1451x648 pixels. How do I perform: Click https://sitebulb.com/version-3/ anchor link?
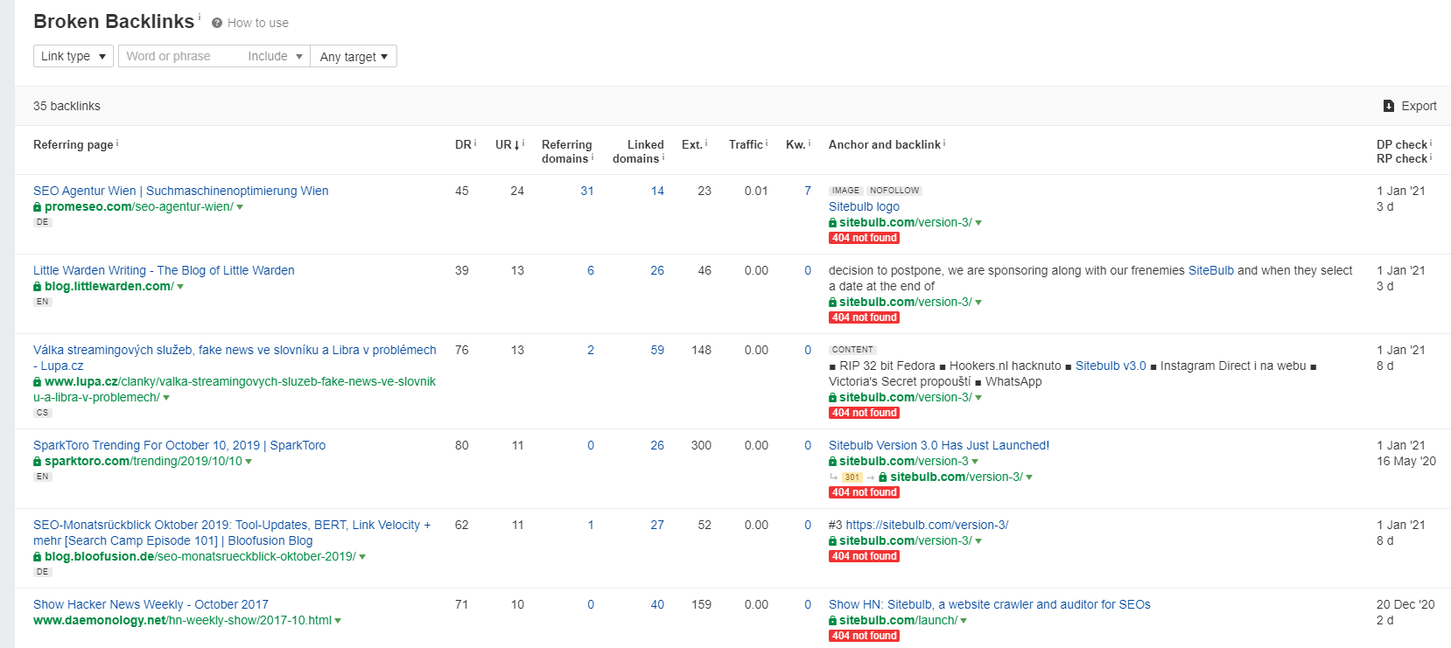tap(927, 525)
